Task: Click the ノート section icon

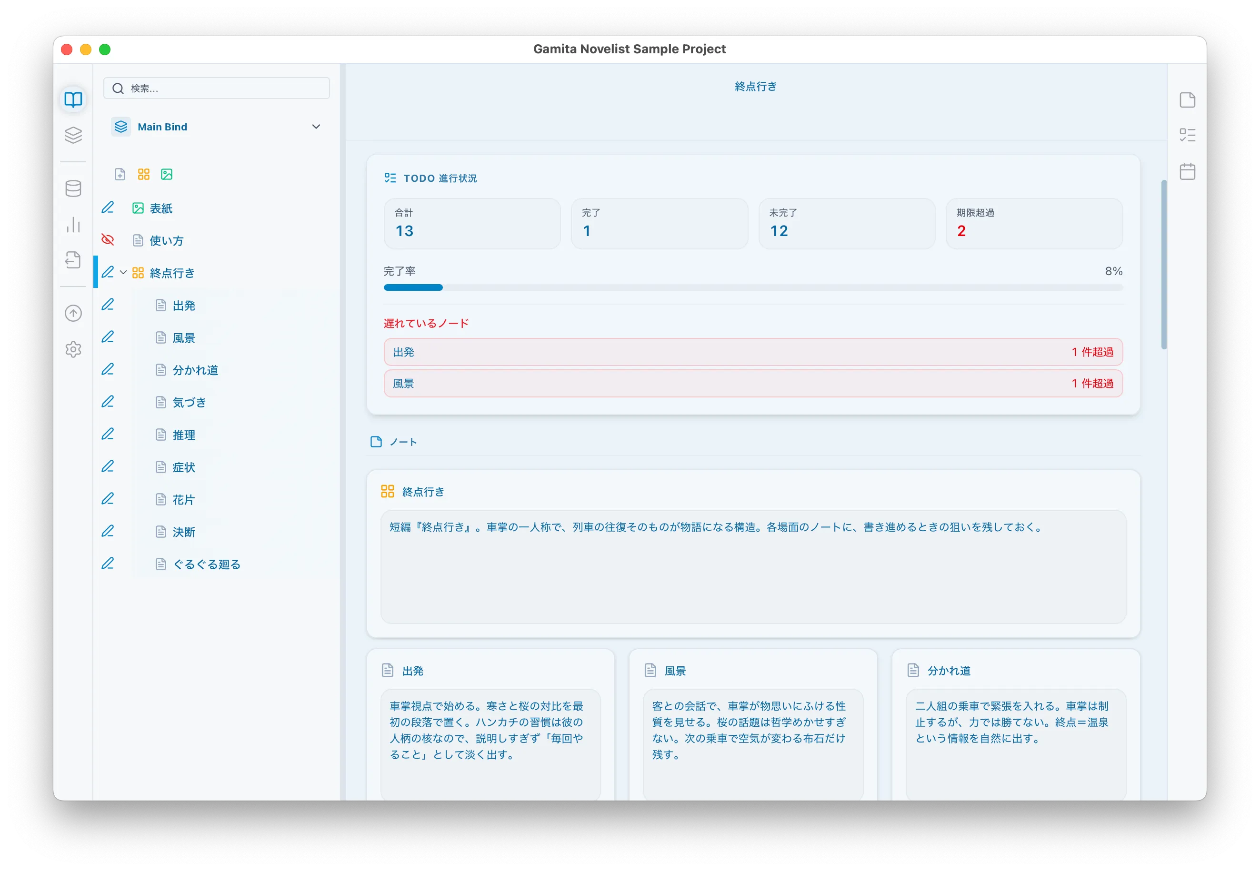Action: click(x=376, y=442)
